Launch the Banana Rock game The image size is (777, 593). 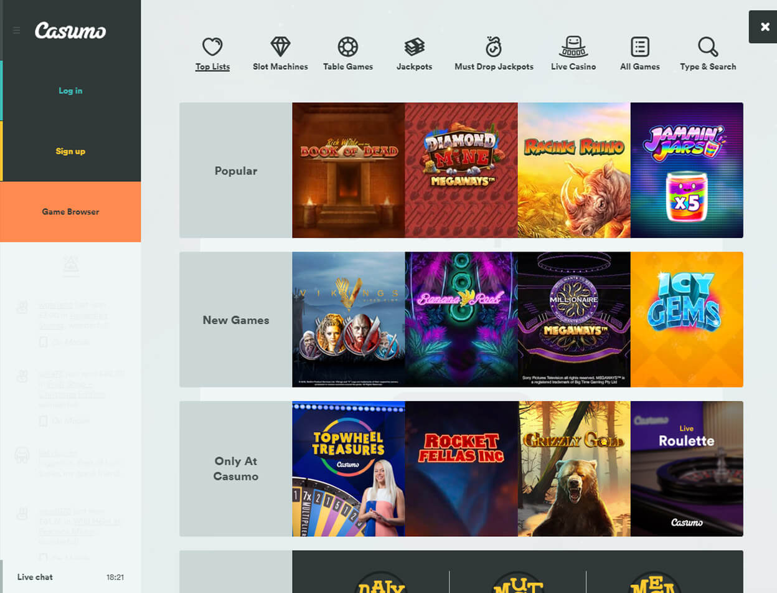(x=461, y=320)
